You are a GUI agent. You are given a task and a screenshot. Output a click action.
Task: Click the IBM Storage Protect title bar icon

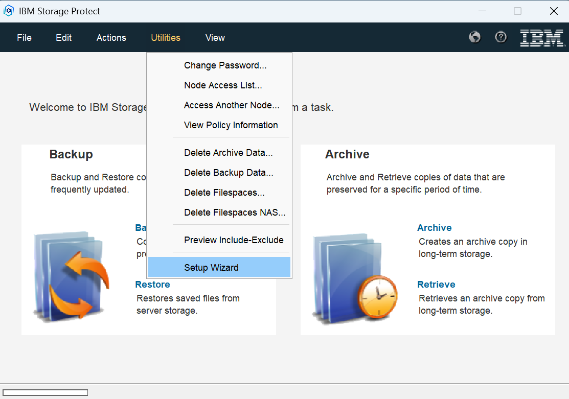click(9, 11)
